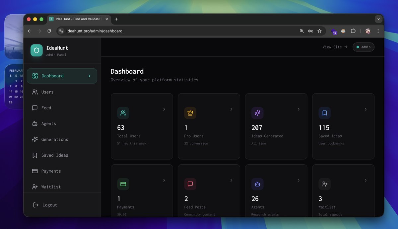This screenshot has height=229, width=398.
Task: Click the Feed speech bubble sidebar icon
Action: 35,108
